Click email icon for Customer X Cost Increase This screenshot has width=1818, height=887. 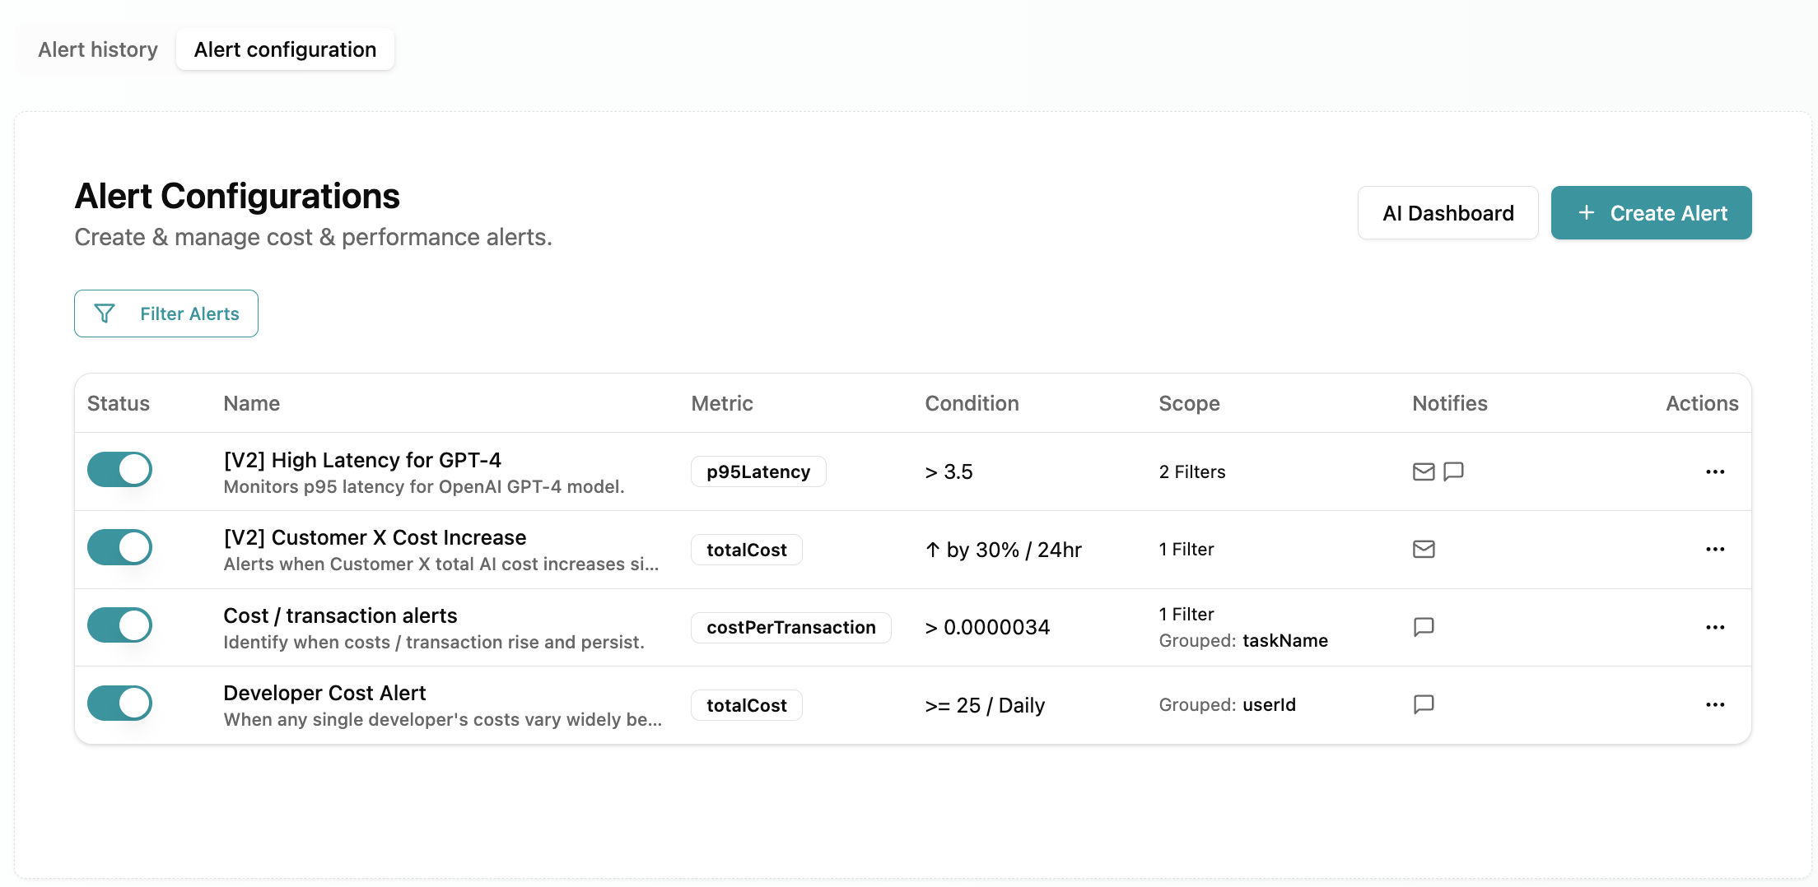pos(1423,549)
